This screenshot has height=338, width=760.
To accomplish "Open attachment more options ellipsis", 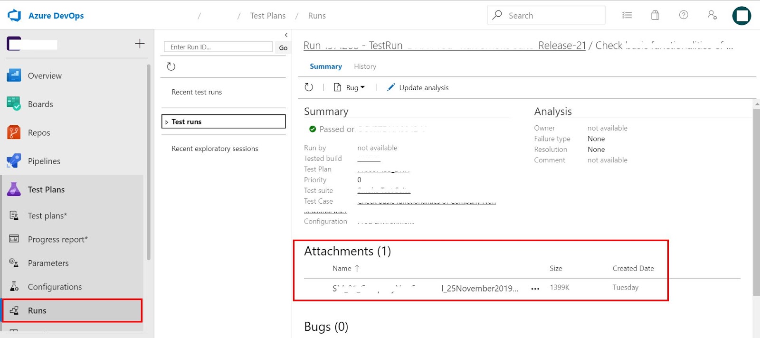I will (535, 289).
